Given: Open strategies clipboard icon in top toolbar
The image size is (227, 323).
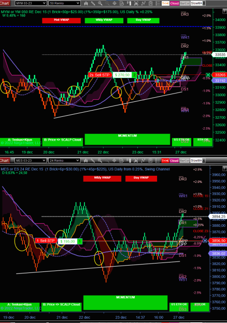Looking at the screenshot, I should pos(151,3).
